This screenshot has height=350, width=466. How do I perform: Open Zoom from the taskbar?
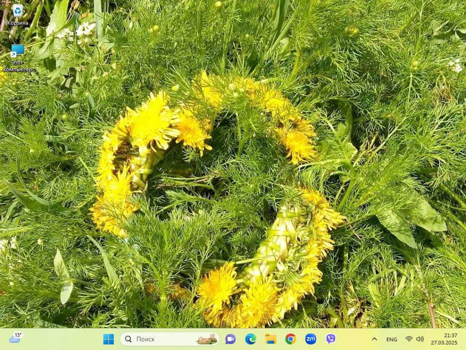click(311, 339)
